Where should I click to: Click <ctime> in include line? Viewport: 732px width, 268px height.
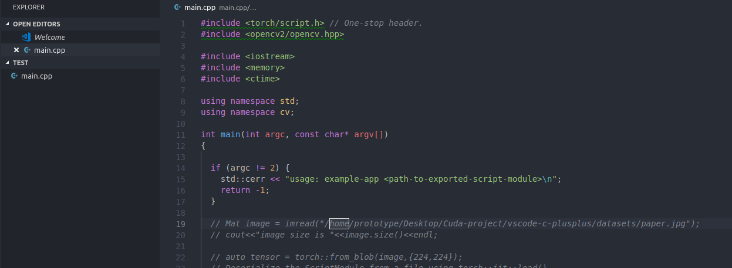[262, 79]
